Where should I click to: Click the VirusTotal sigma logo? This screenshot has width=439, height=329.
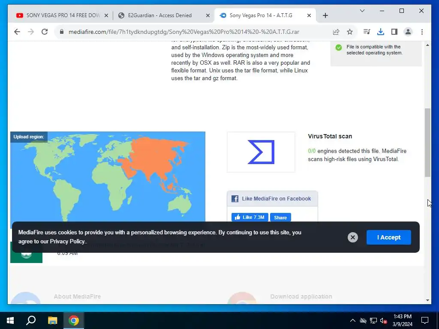click(261, 152)
